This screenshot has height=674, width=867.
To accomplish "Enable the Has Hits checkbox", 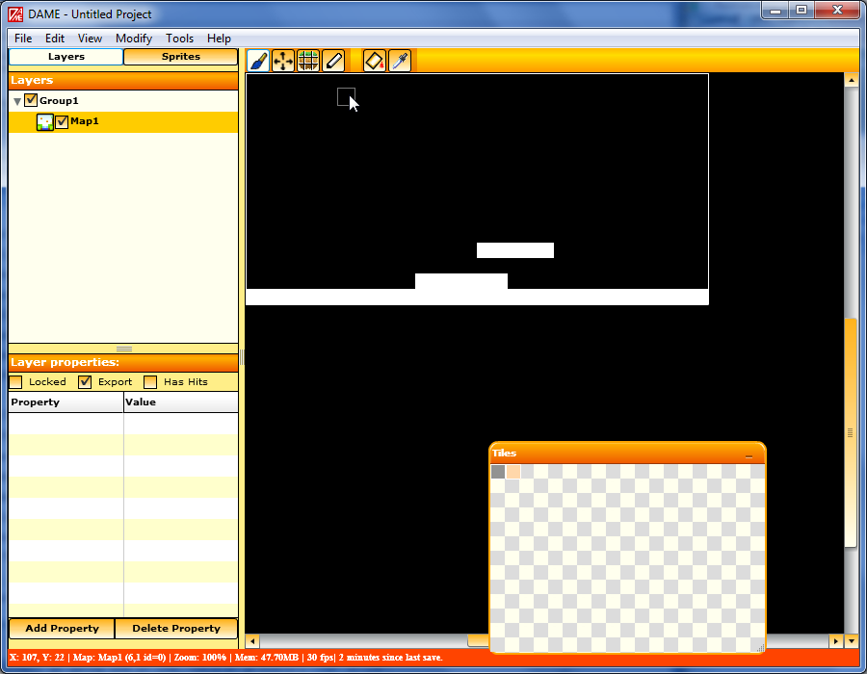I will (150, 381).
